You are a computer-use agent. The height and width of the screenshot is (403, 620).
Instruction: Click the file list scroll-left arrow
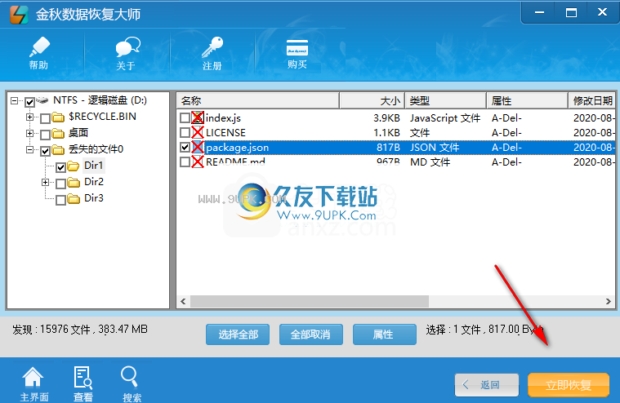coord(183,302)
